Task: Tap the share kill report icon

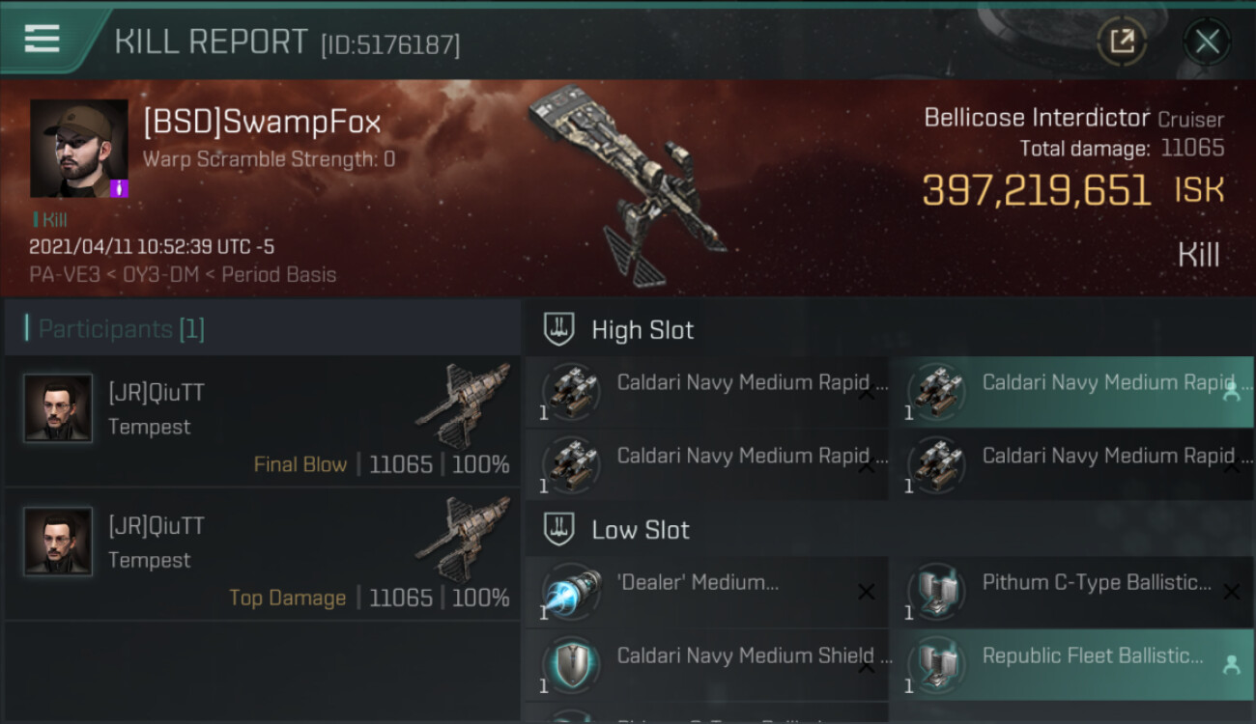Action: [x=1122, y=41]
